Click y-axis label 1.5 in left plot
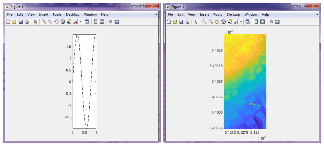Viewport: 324px width, 146px height. [69, 47]
